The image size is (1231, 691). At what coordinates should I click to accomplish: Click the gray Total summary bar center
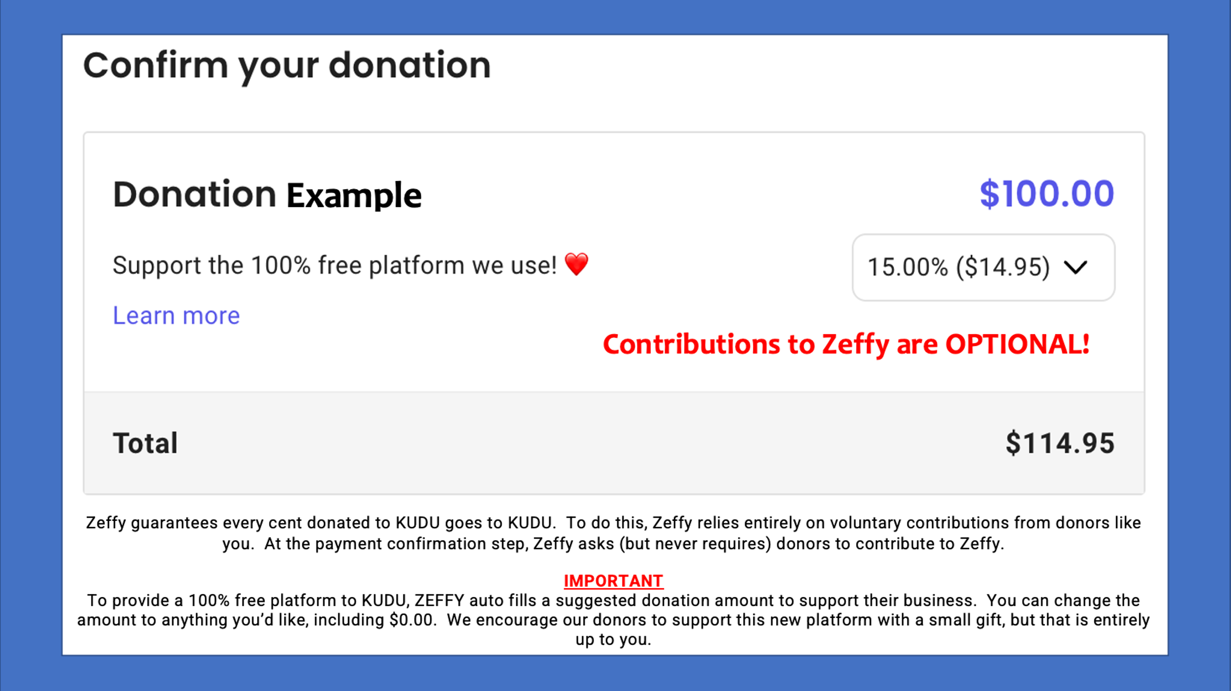(x=614, y=443)
